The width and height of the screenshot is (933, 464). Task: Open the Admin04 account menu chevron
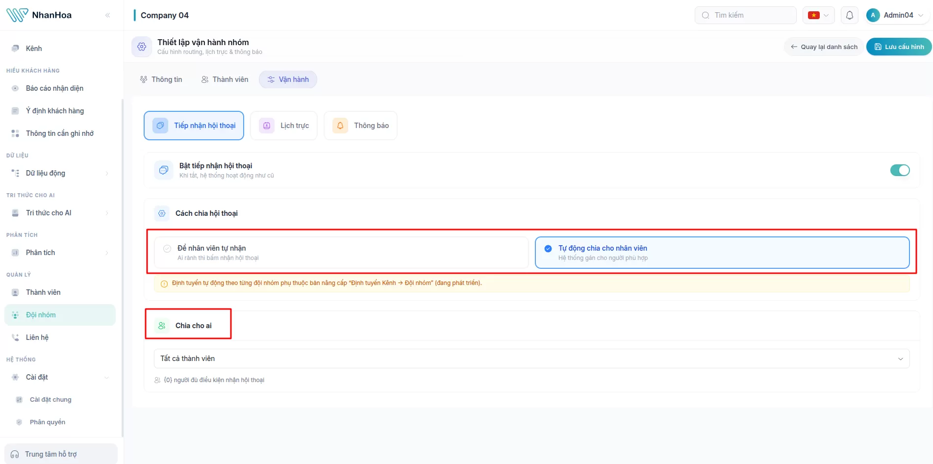click(921, 15)
